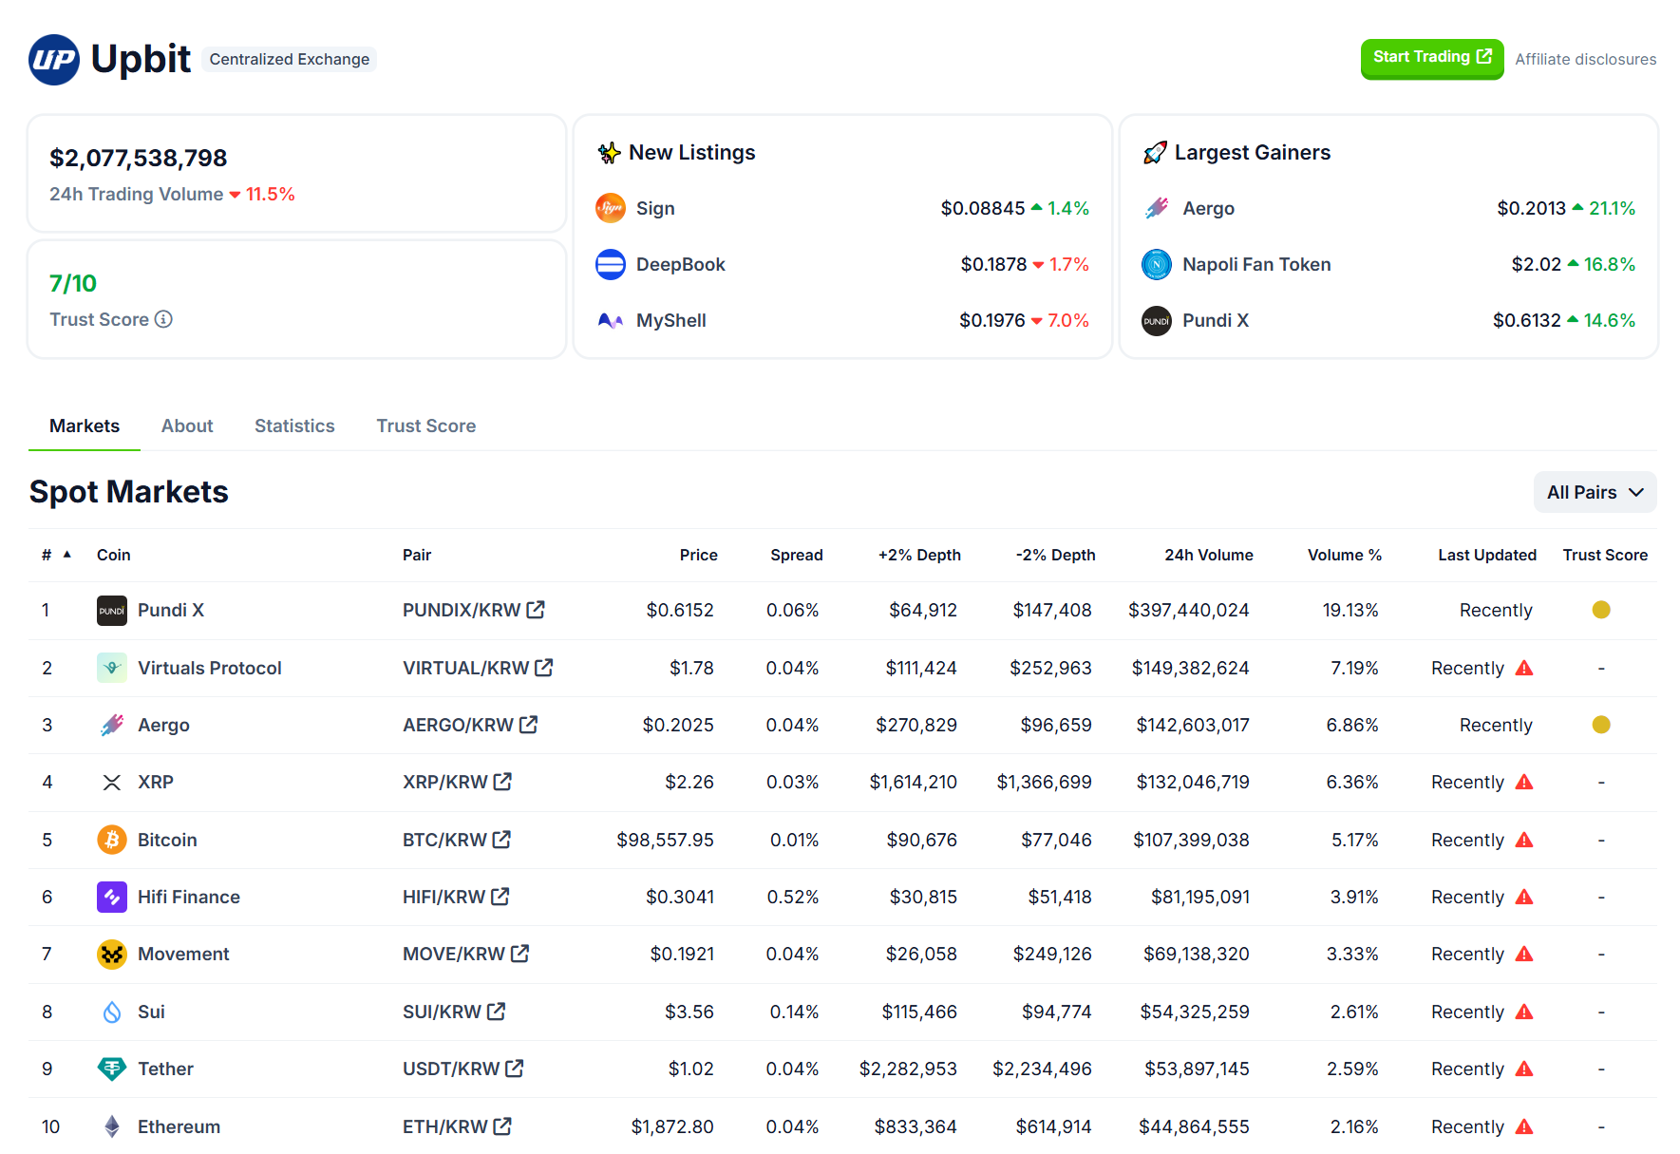Image resolution: width=1680 pixels, height=1154 pixels.
Task: Click the Hifi Finance coin name
Action: tap(188, 897)
